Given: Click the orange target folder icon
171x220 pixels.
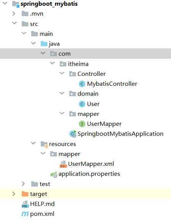Looking at the screenshot, I should click(x=25, y=194).
